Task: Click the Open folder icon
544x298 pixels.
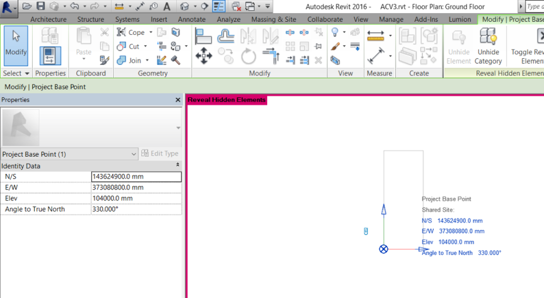Action: point(27,7)
